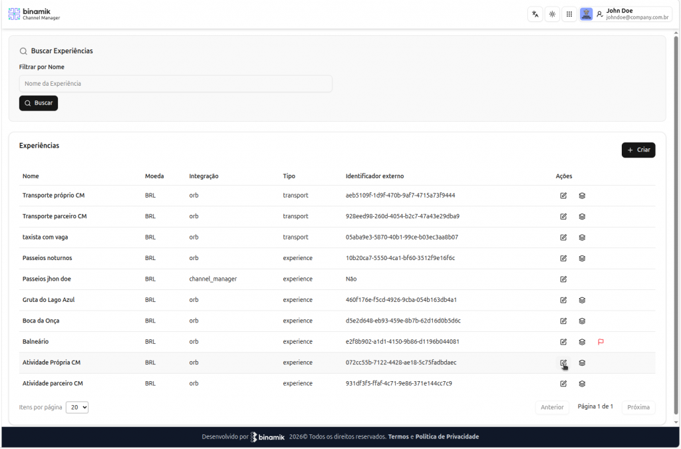Edit the Transporte próprio CM experience

pos(563,196)
